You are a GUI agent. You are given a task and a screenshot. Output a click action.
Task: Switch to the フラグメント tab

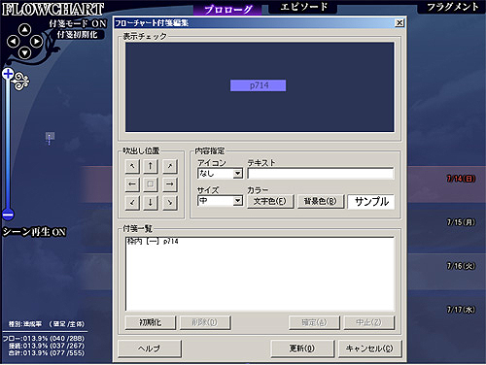(452, 7)
